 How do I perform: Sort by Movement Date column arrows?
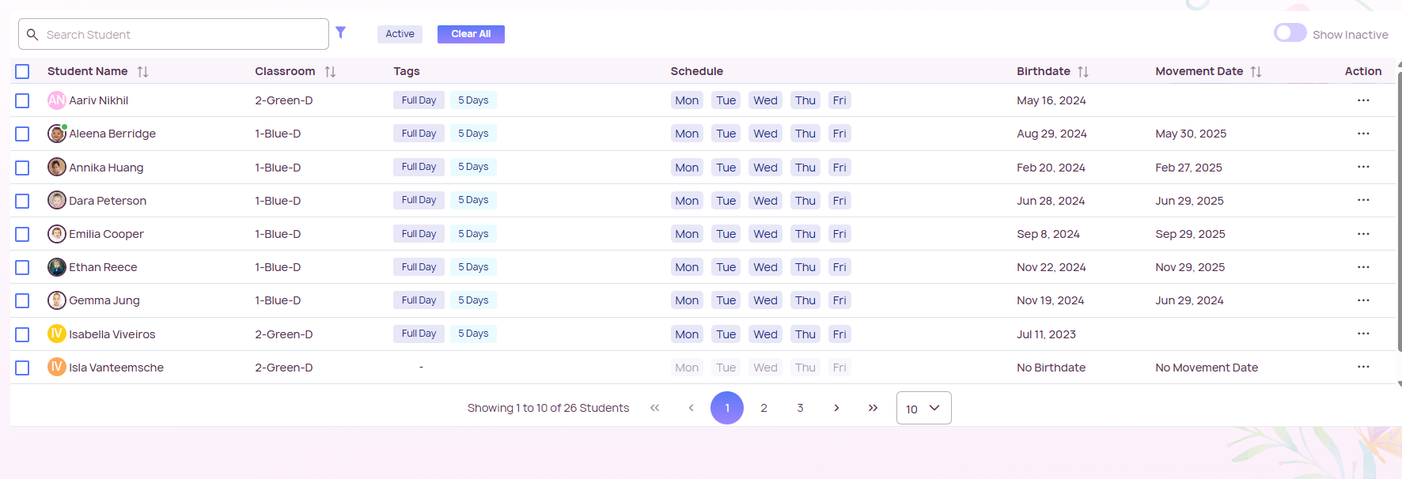click(1256, 72)
